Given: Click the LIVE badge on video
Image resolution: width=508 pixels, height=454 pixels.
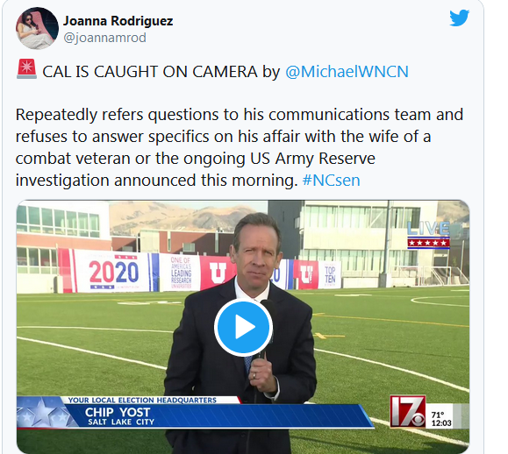Looking at the screenshot, I should [428, 235].
